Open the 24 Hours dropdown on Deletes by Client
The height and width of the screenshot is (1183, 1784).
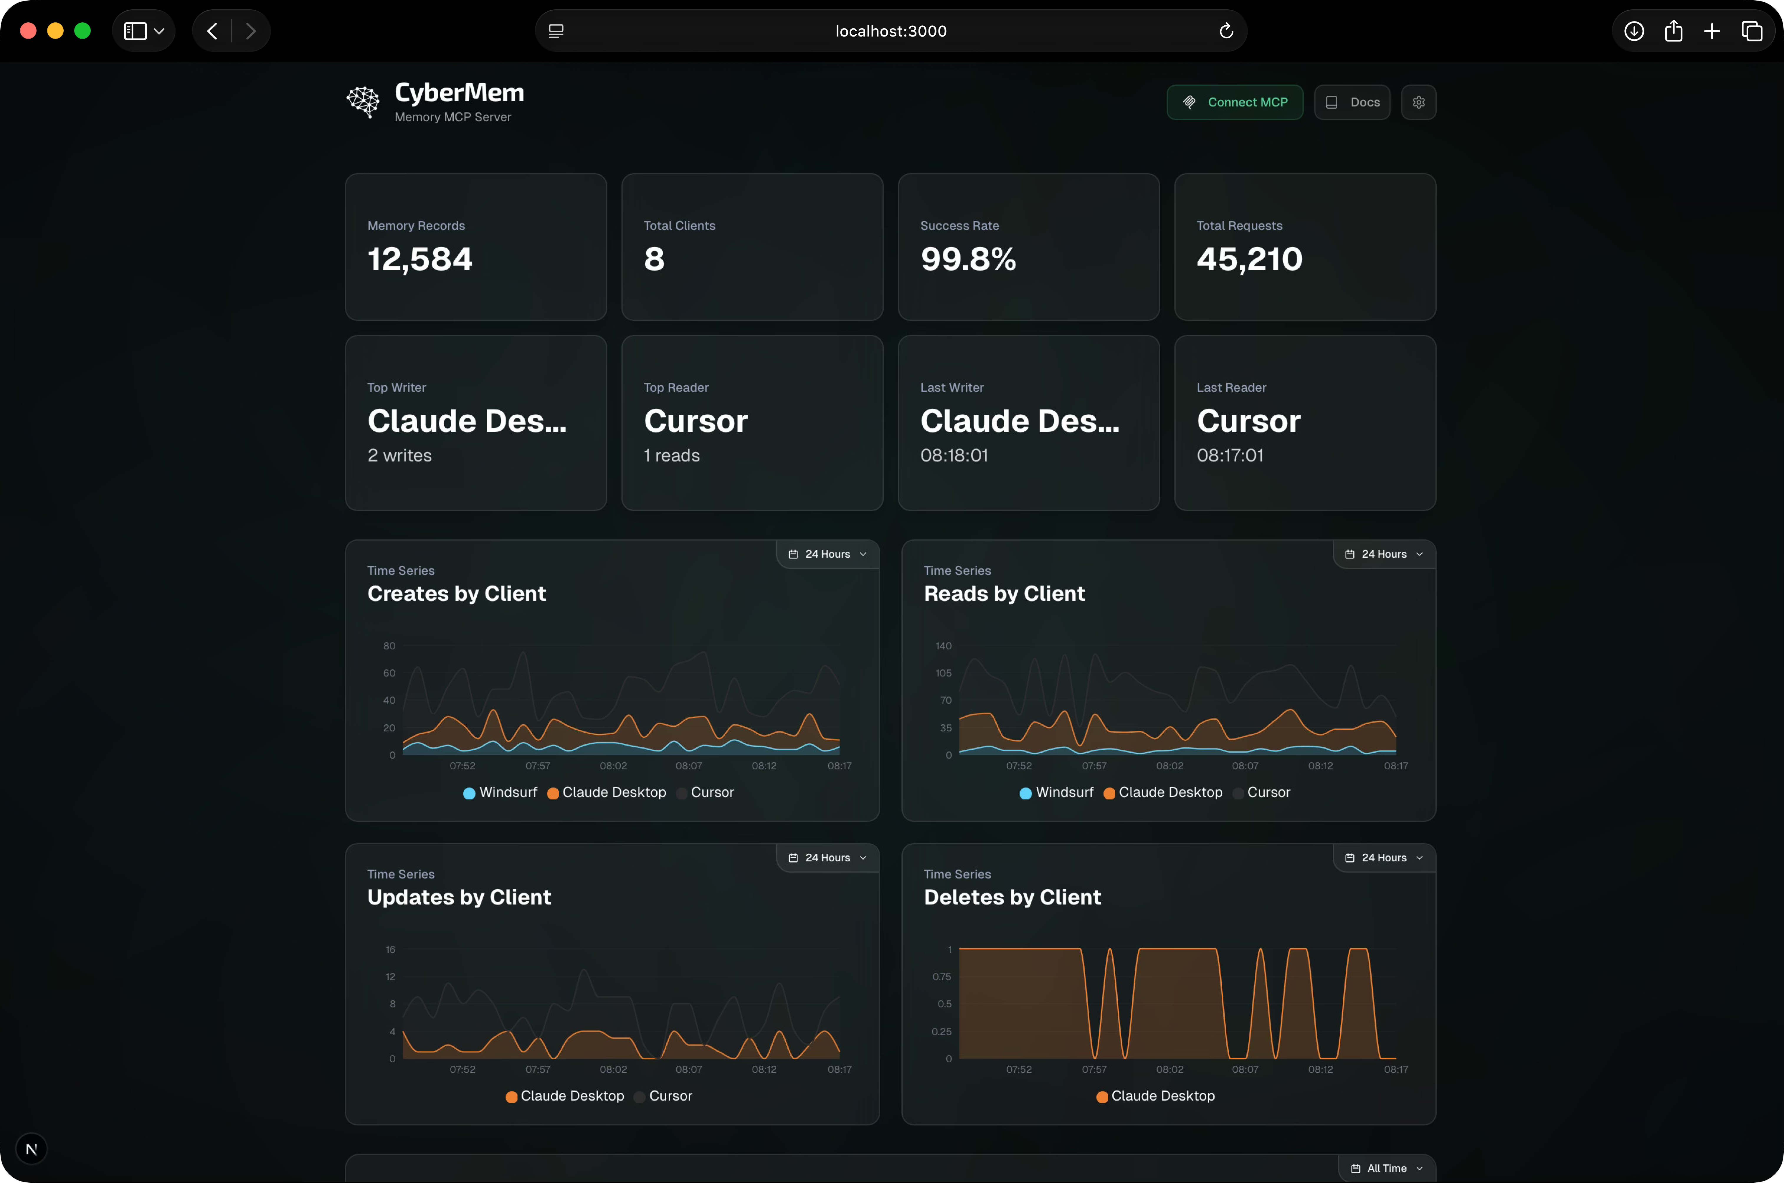pos(1383,858)
